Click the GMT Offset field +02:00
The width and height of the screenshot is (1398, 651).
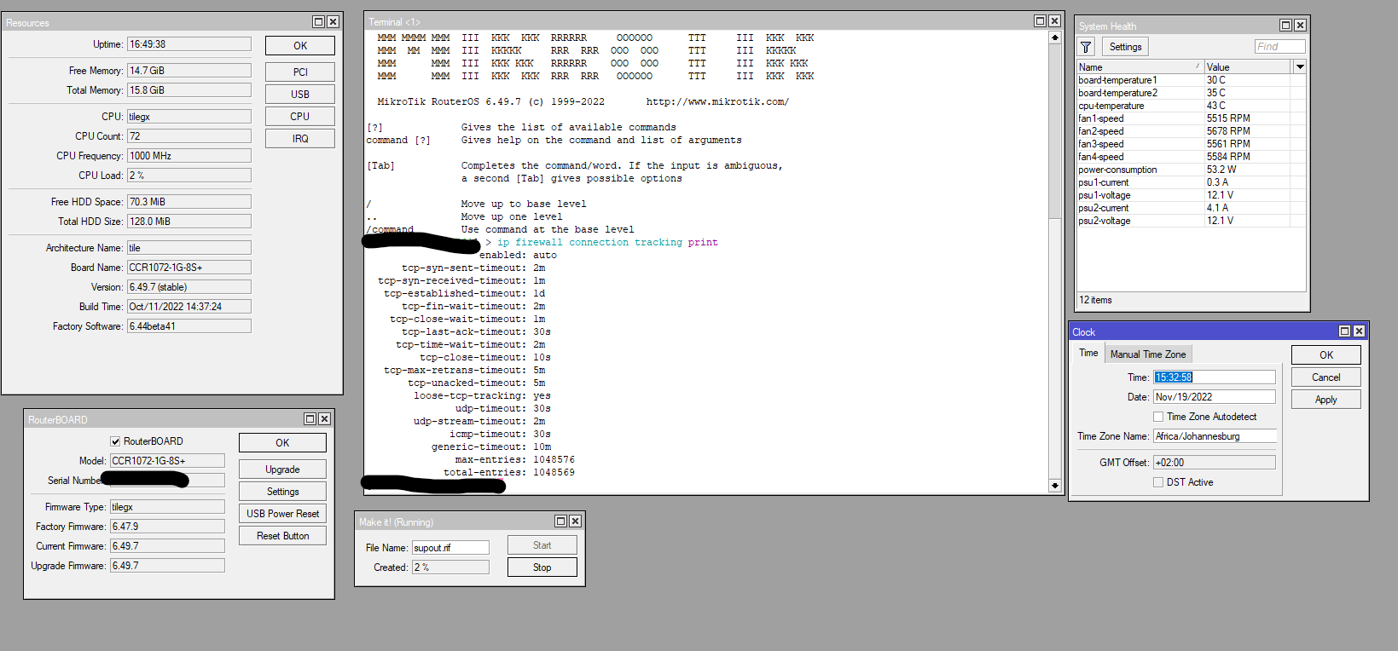(x=1215, y=463)
